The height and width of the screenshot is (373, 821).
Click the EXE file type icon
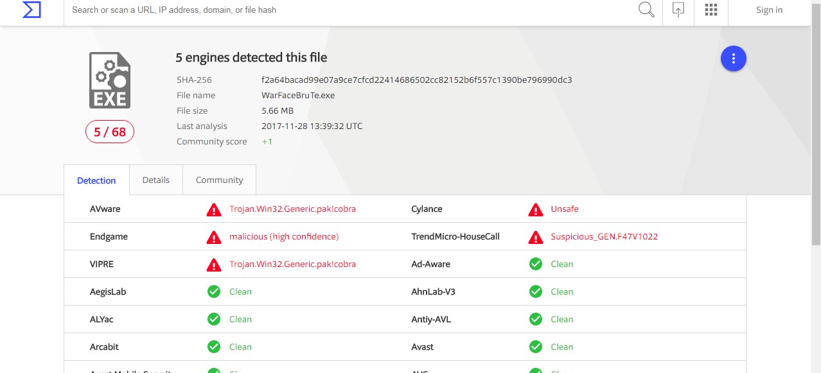(x=110, y=80)
